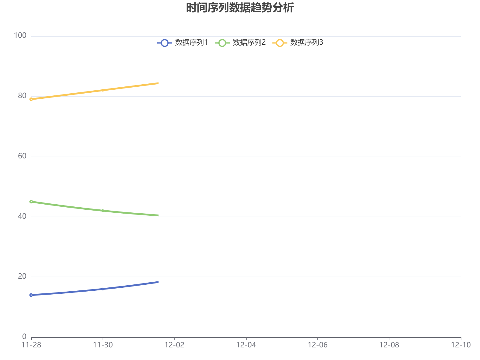Select the blue data point at 11-28

pyautogui.click(x=31, y=295)
